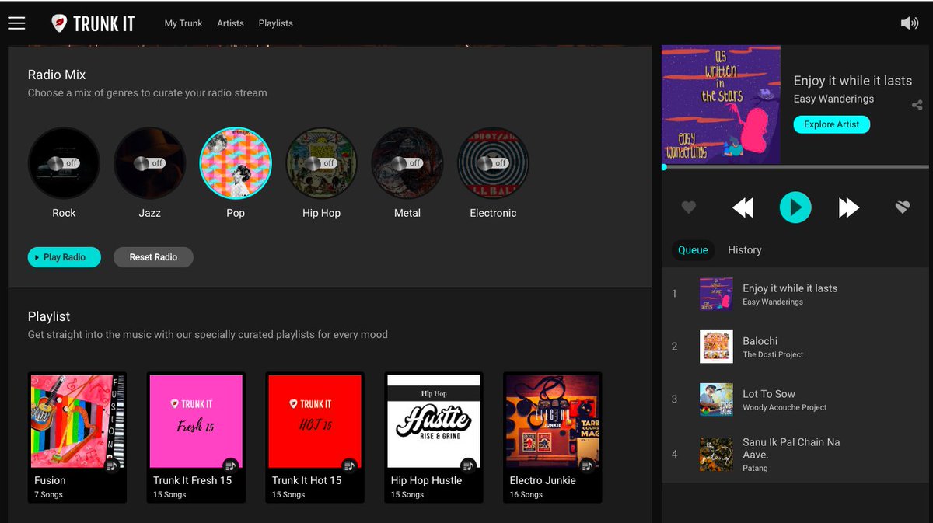Screen dimensions: 933x523
Task: Click the Trunk It logo
Action: (x=93, y=23)
